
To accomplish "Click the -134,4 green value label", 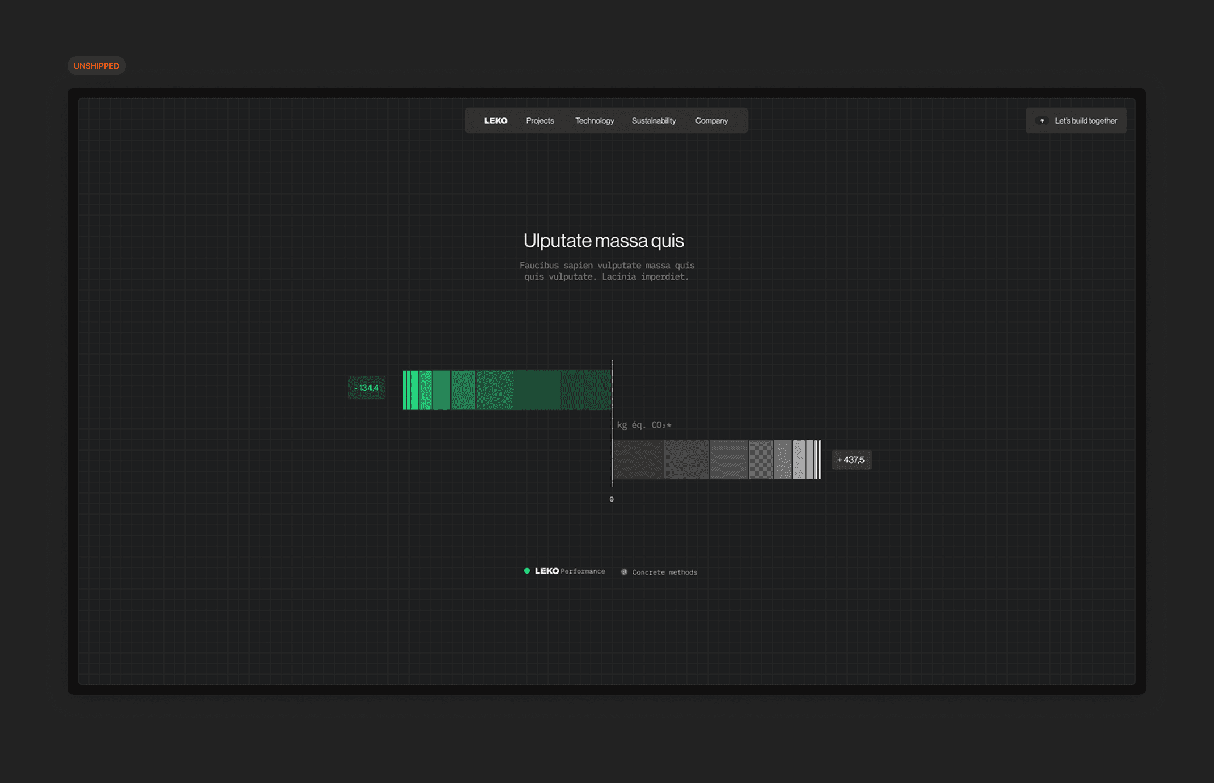I will coord(366,388).
